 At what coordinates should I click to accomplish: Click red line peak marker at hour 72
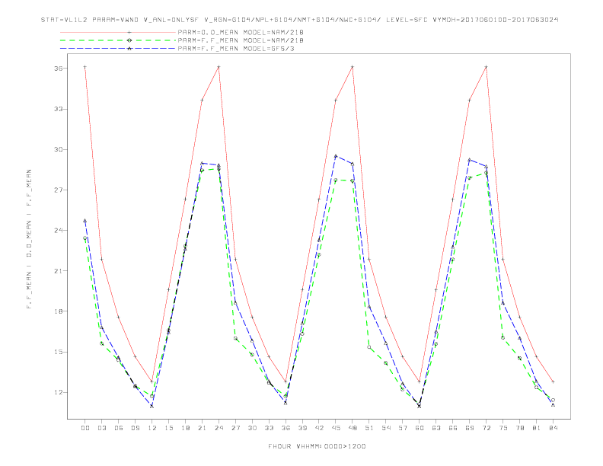tap(486, 67)
